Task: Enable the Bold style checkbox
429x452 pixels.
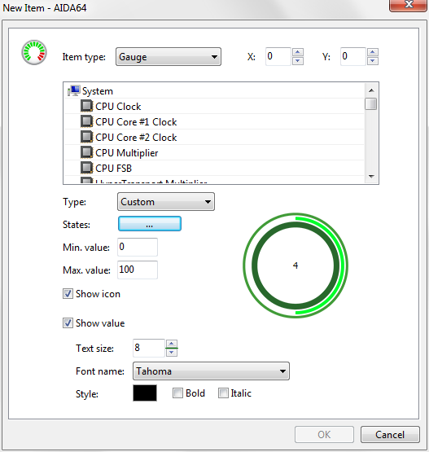Action: pos(177,393)
